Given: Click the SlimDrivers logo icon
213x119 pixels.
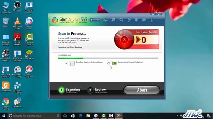Looking at the screenshot, I should pyautogui.click(x=55, y=20).
